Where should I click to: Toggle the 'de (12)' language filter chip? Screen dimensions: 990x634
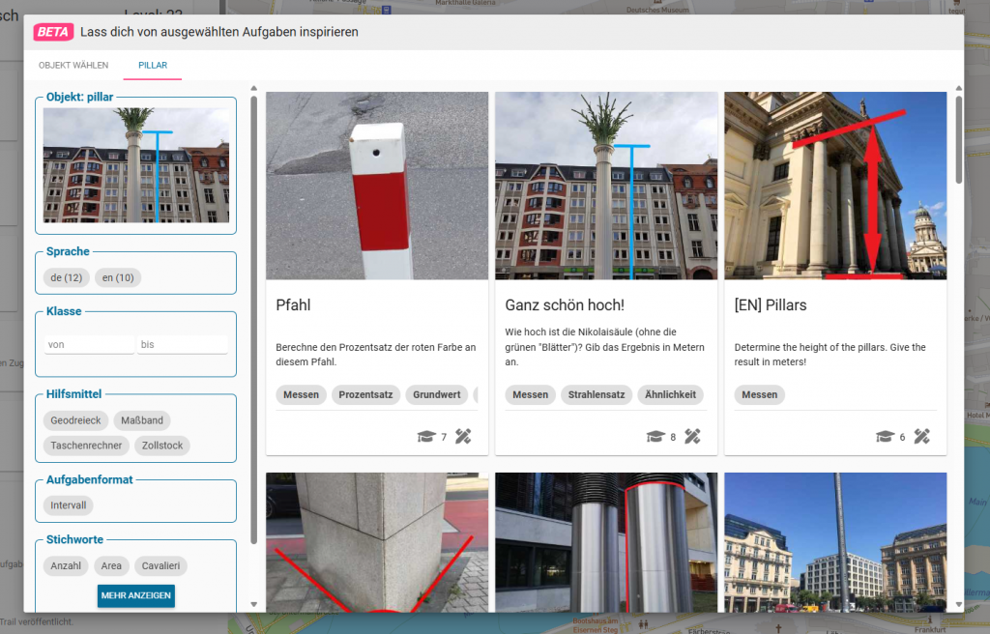click(x=67, y=278)
